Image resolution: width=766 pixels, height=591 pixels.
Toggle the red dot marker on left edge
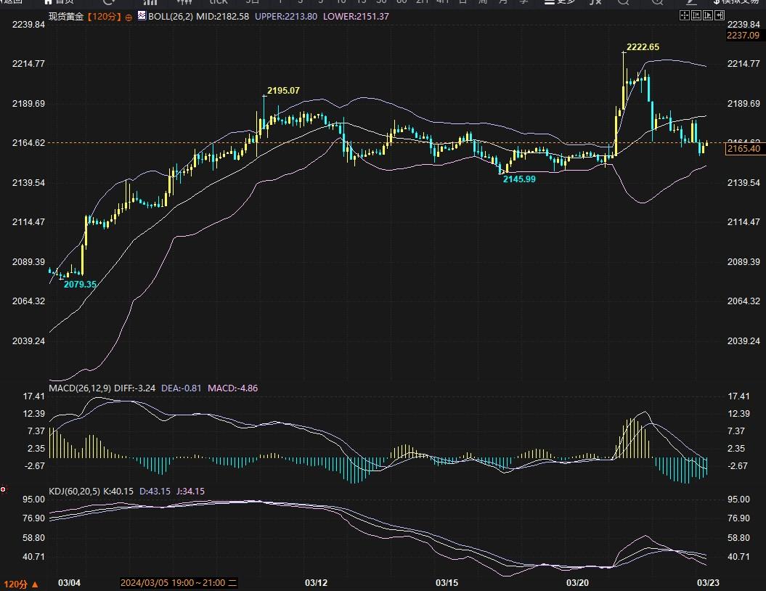point(3,489)
